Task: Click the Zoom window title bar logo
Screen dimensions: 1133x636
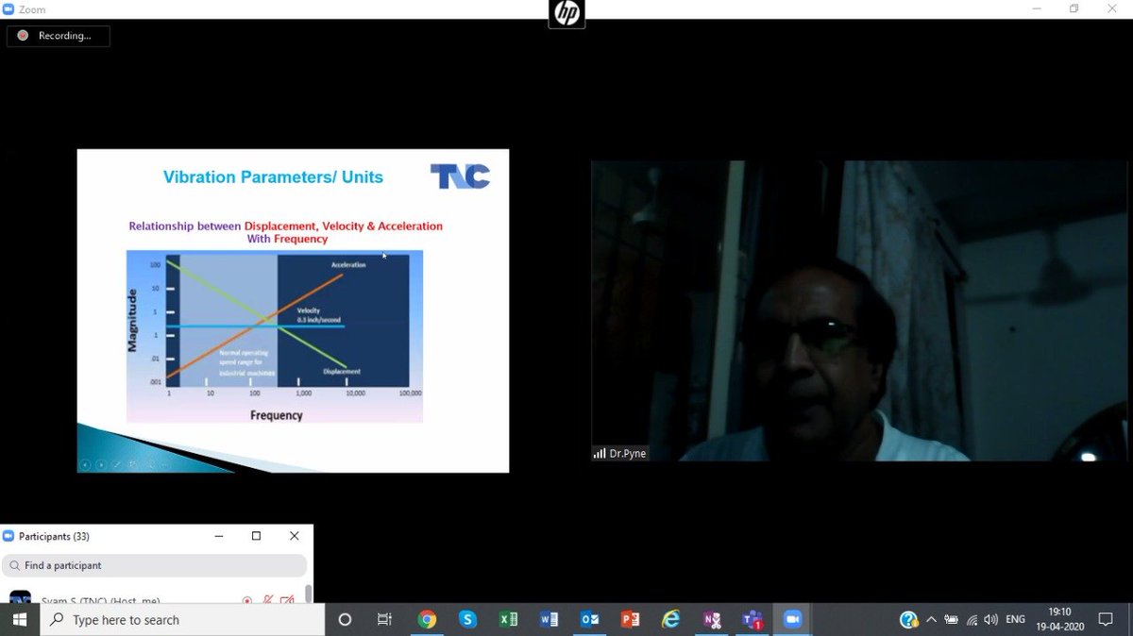Action: click(x=8, y=8)
